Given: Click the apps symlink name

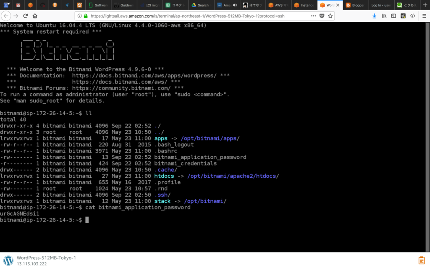Looking at the screenshot, I should [161, 138].
